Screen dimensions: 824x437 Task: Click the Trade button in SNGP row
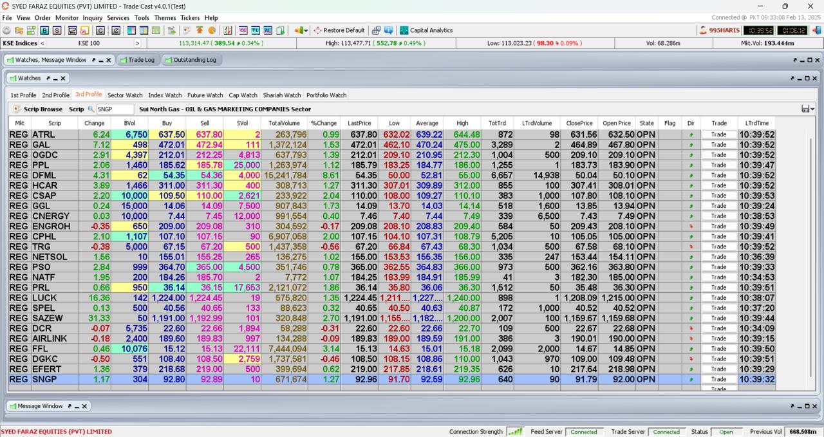(x=718, y=380)
